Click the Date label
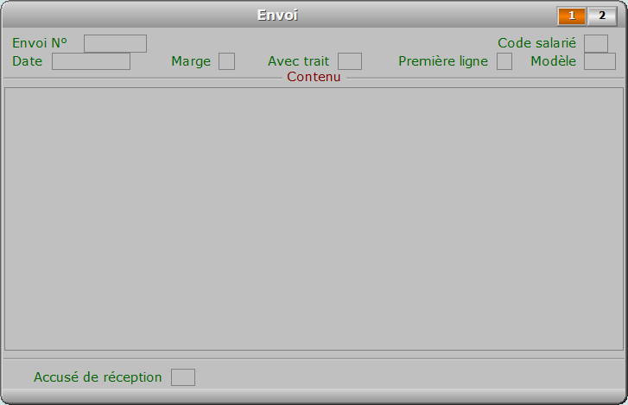Image resolution: width=628 pixels, height=405 pixels. 28,61
